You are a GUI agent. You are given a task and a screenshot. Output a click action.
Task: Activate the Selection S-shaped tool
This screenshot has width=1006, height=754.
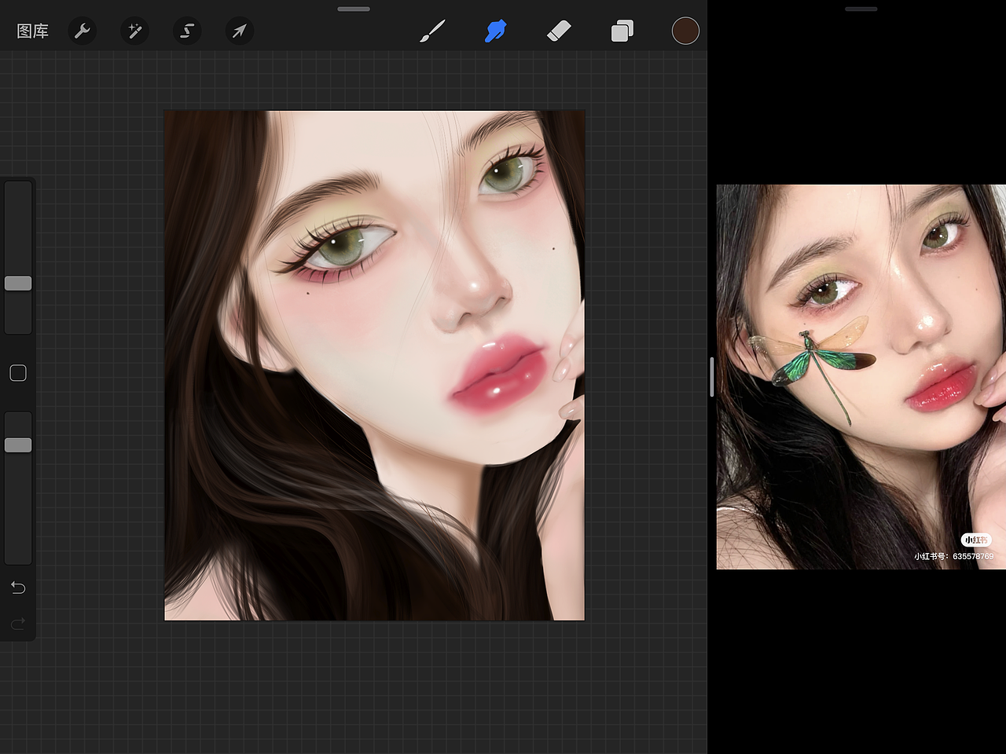coord(187,31)
